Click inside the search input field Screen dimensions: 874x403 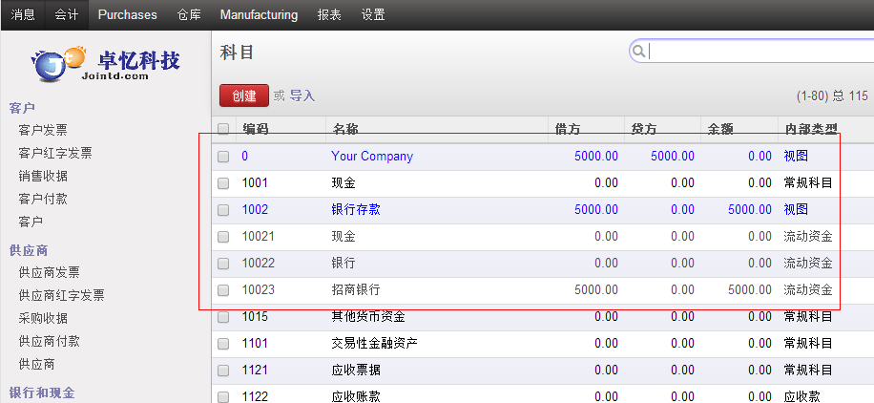click(759, 52)
